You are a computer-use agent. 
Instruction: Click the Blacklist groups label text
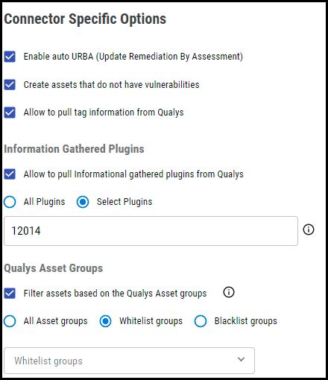coord(246,321)
